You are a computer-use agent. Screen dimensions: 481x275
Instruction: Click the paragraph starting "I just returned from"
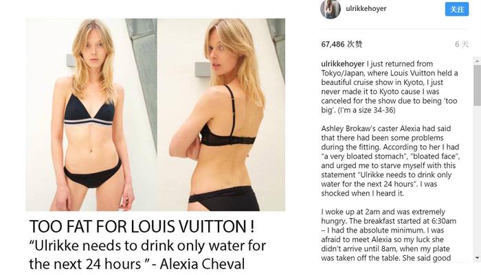390,87
